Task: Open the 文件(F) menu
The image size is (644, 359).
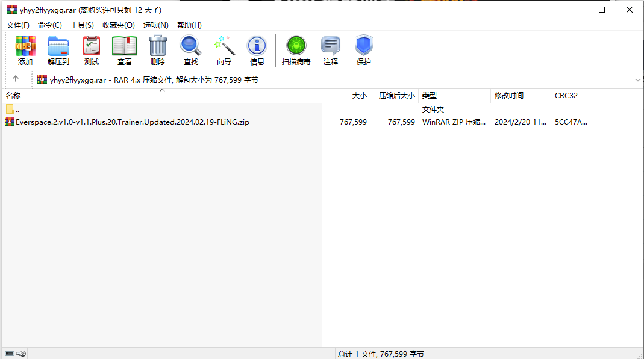Action: coord(17,25)
